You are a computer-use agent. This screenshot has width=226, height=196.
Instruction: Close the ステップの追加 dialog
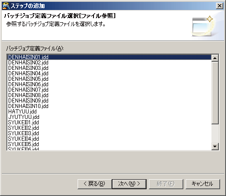pos(220,6)
